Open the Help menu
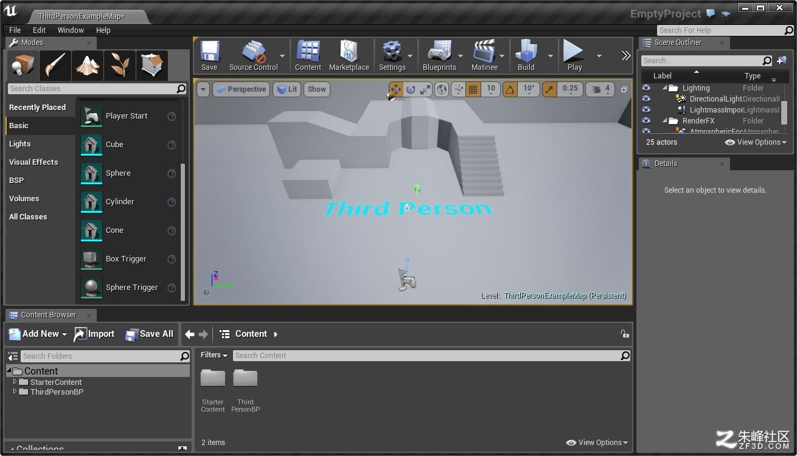This screenshot has width=797, height=456. pos(103,30)
